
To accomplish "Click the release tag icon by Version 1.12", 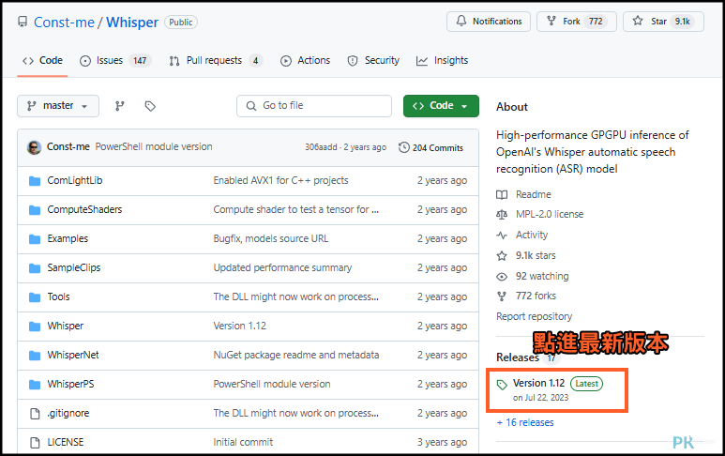I will click(x=502, y=385).
